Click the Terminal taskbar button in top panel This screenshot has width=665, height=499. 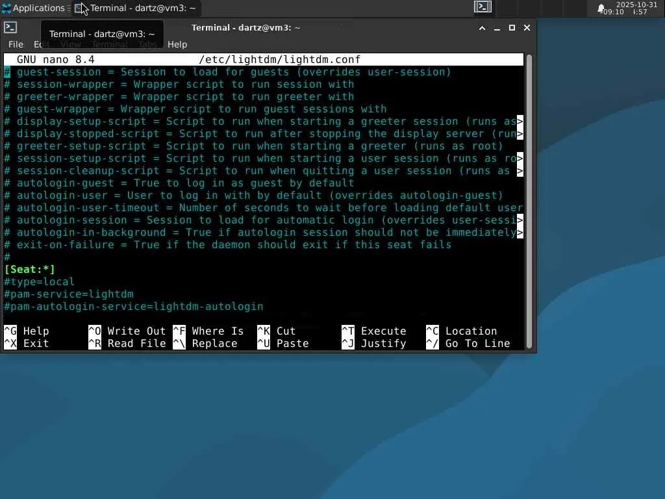[135, 8]
